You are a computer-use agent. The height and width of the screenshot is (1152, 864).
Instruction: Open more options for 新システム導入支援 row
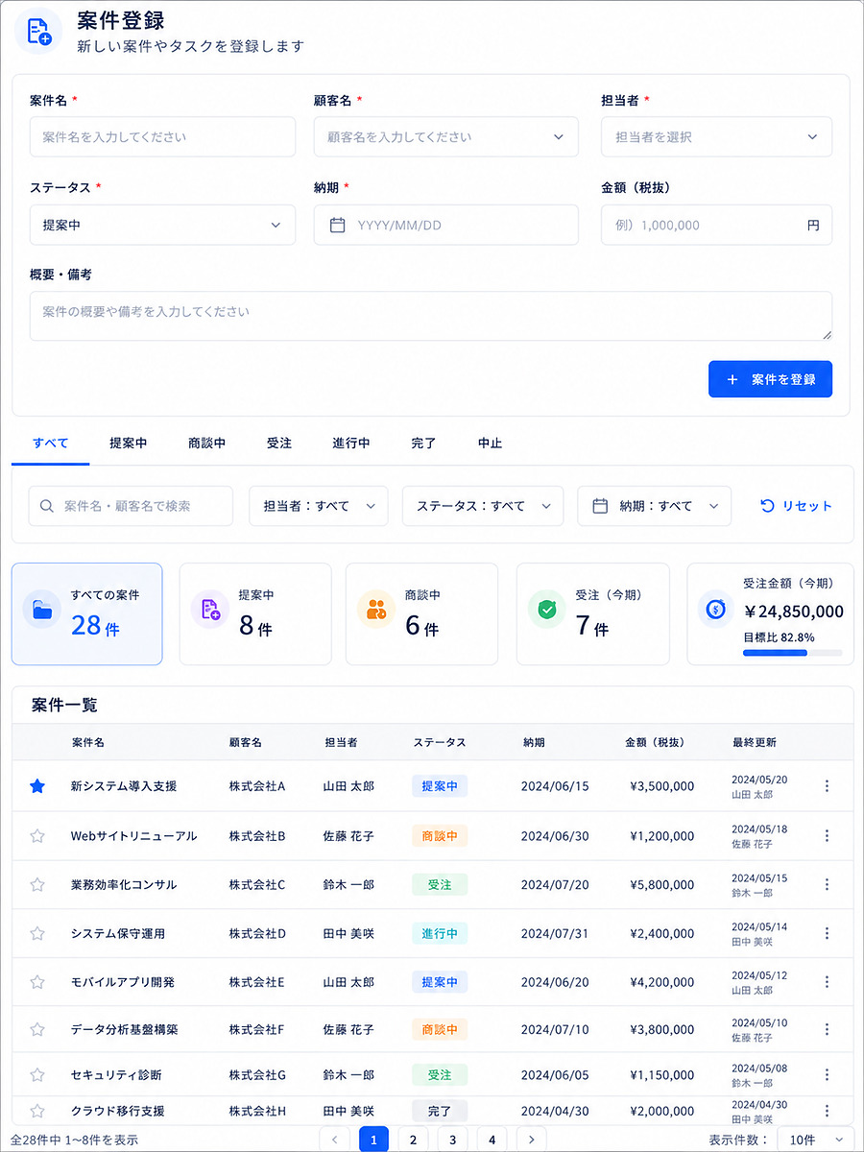point(827,786)
